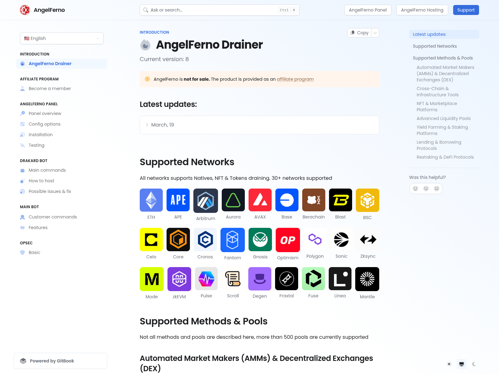Screen dimensions: 499x374
Task: Click the BSC network icon
Action: pos(367,200)
